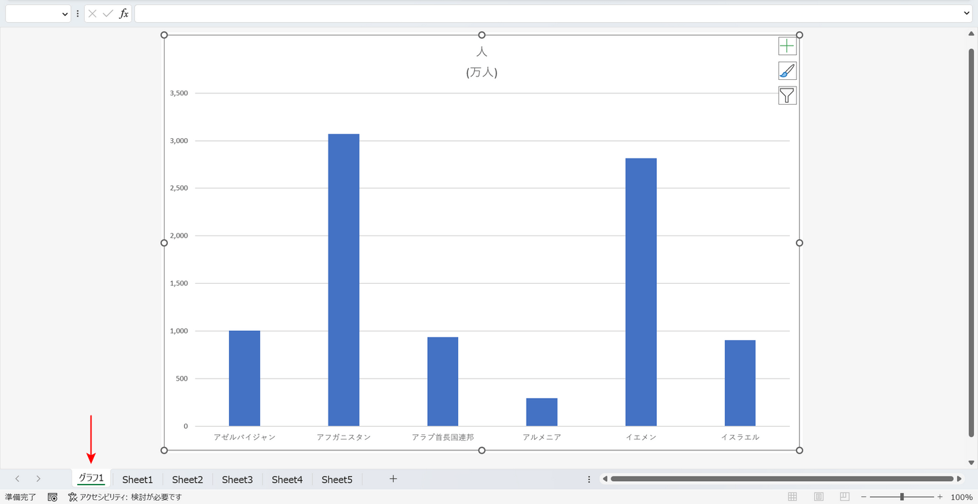Select the イスラエル bar
978x504 pixels.
740,383
